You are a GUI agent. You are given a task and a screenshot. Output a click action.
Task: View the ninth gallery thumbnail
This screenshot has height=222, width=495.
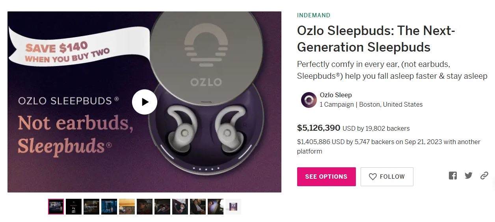[x=198, y=207]
